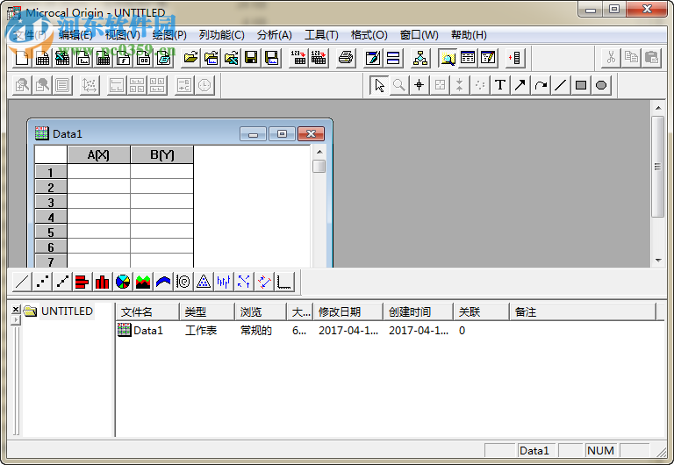Activate the arrow drawing tool
The width and height of the screenshot is (674, 465).
pos(520,85)
